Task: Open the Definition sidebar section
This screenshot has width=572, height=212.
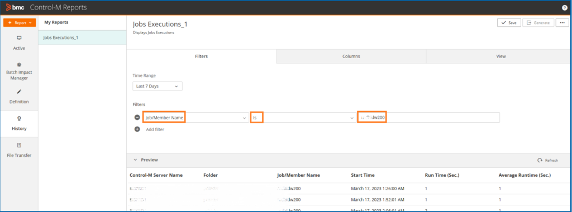Action: (19, 97)
